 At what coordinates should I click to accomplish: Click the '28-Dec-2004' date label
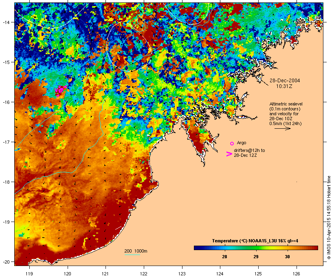point(285,81)
